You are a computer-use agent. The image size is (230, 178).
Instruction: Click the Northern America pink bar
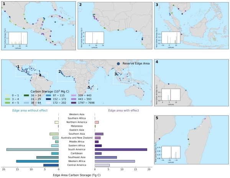point(97,122)
